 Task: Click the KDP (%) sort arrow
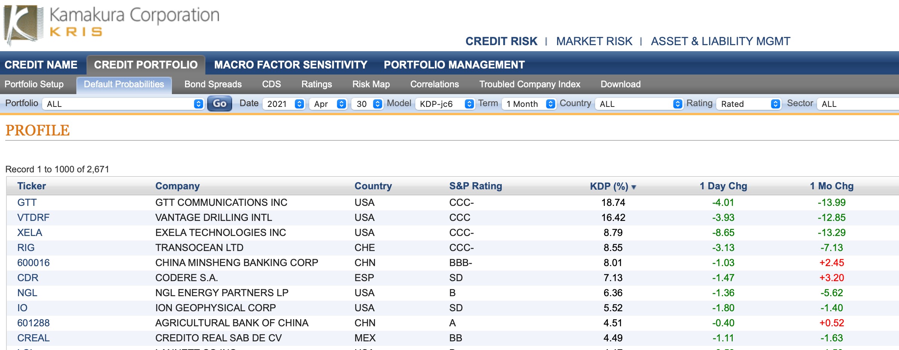coord(634,187)
